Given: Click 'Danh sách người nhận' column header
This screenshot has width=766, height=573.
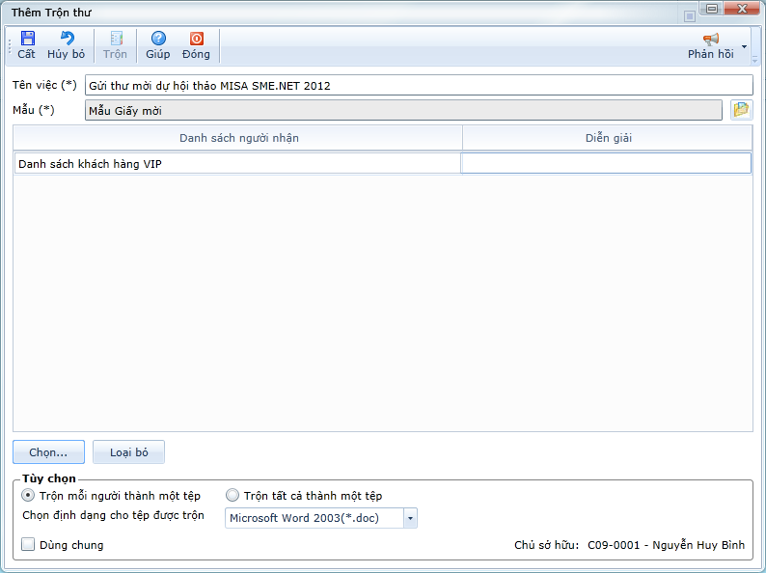Looking at the screenshot, I should pos(238,138).
